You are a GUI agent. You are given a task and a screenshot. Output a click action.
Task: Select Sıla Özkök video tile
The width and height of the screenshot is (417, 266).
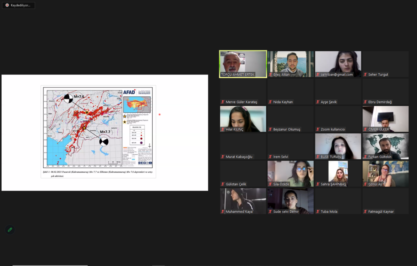(291, 174)
